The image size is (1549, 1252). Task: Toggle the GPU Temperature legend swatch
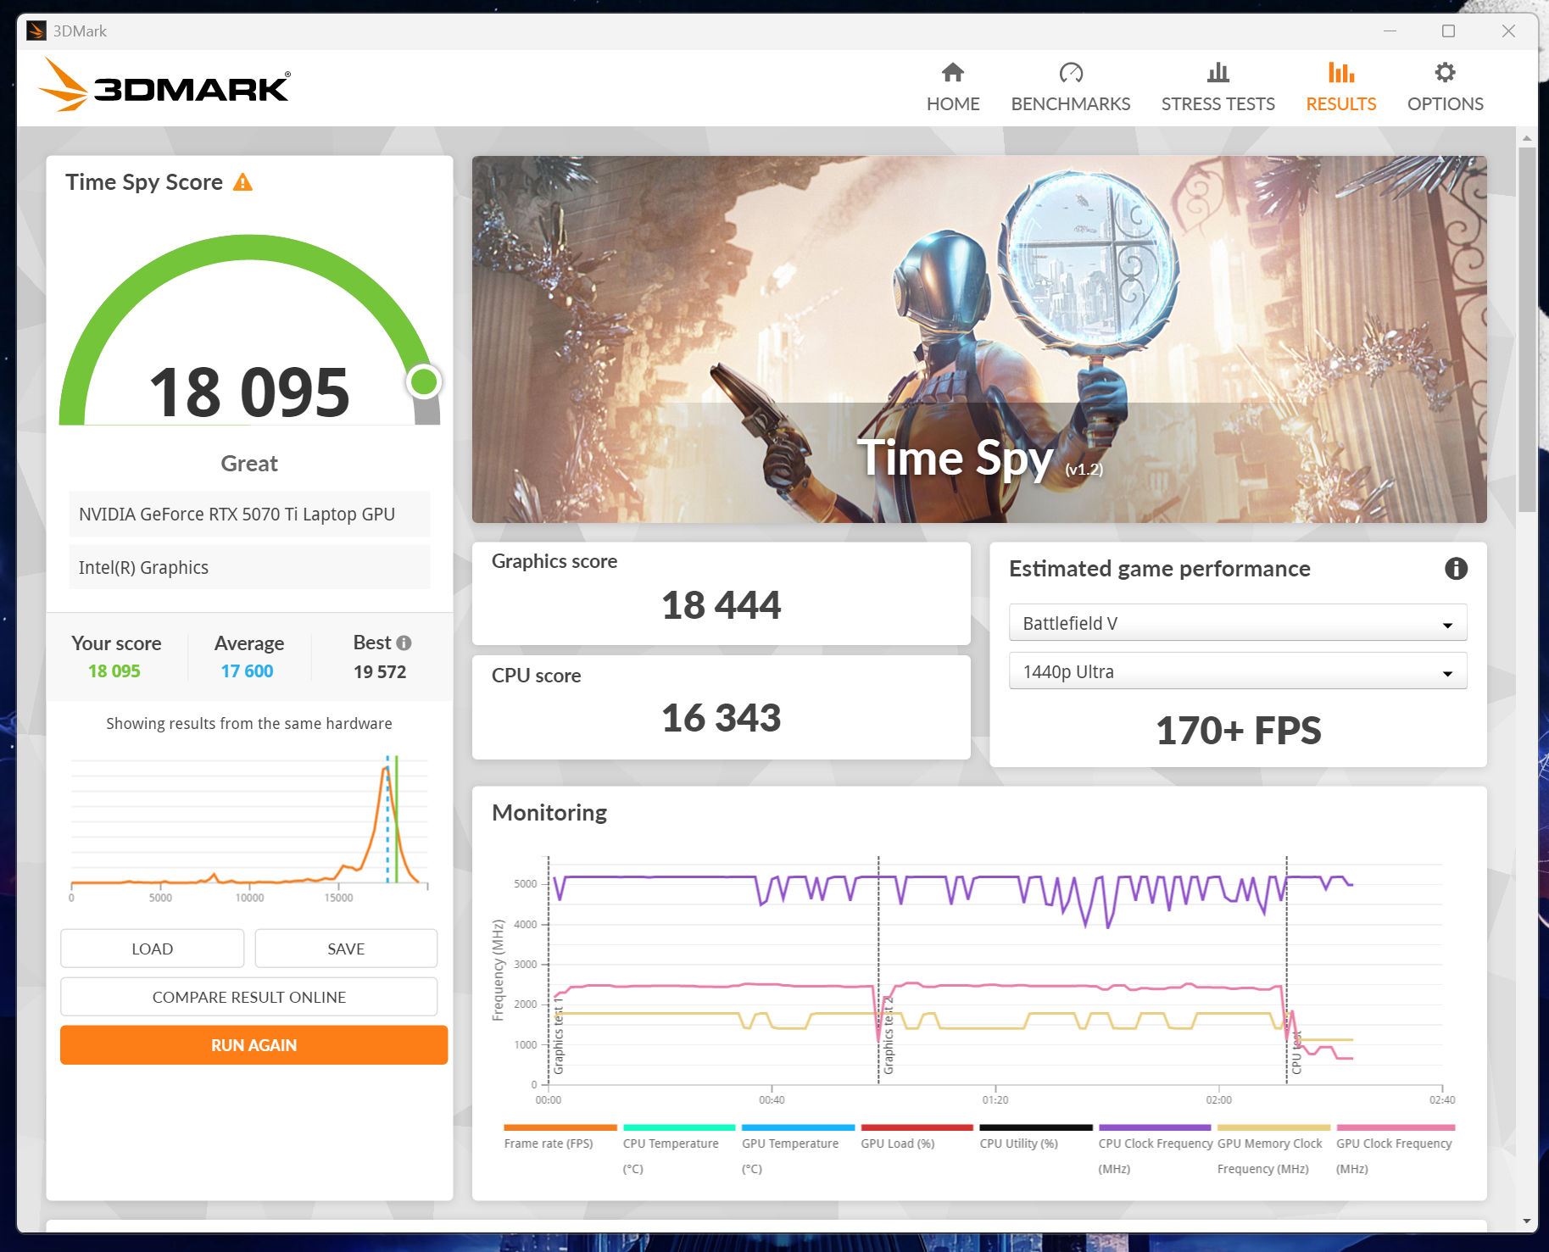(798, 1127)
